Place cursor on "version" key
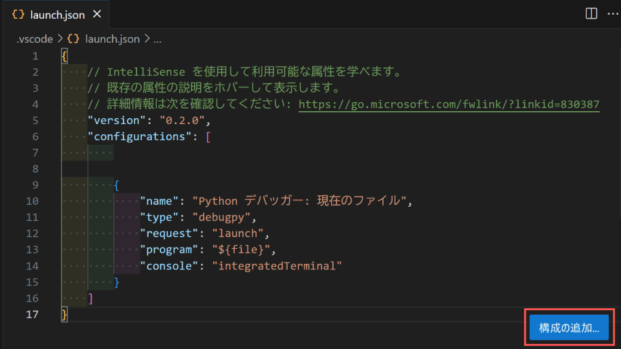This screenshot has width=621, height=349. (117, 120)
